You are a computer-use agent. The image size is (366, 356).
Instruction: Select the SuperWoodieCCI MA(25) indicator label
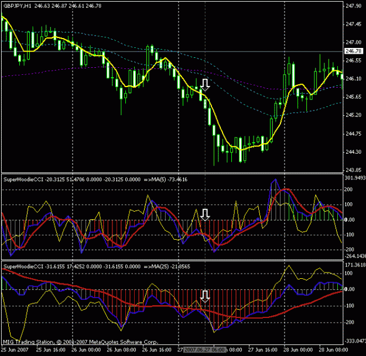tap(97, 267)
